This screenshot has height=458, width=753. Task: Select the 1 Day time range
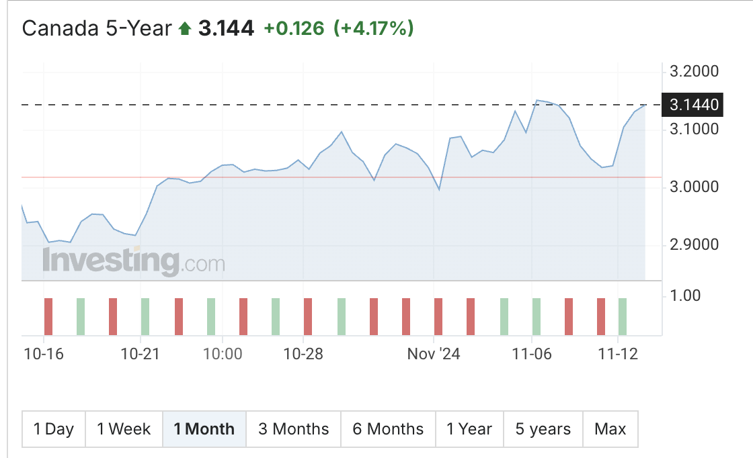pos(54,429)
